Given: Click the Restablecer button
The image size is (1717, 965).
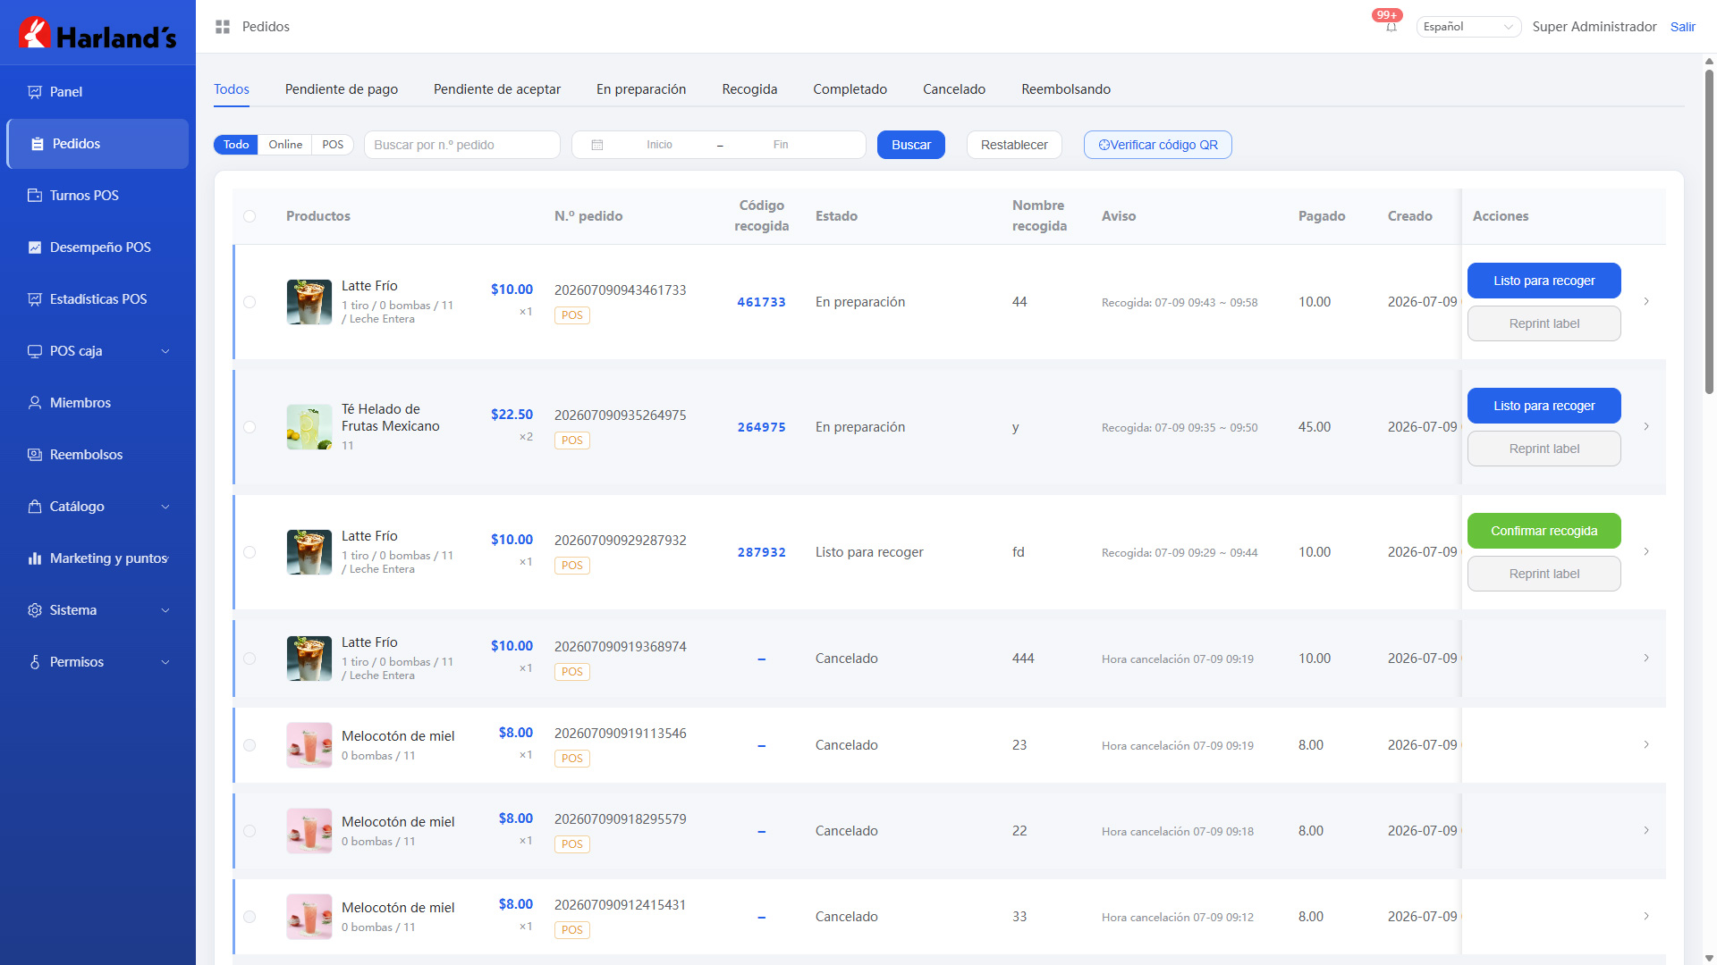Looking at the screenshot, I should [1014, 145].
